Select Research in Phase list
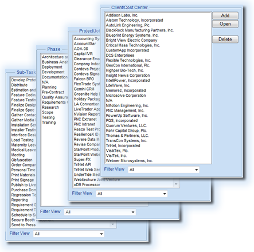 tap(50, 107)
